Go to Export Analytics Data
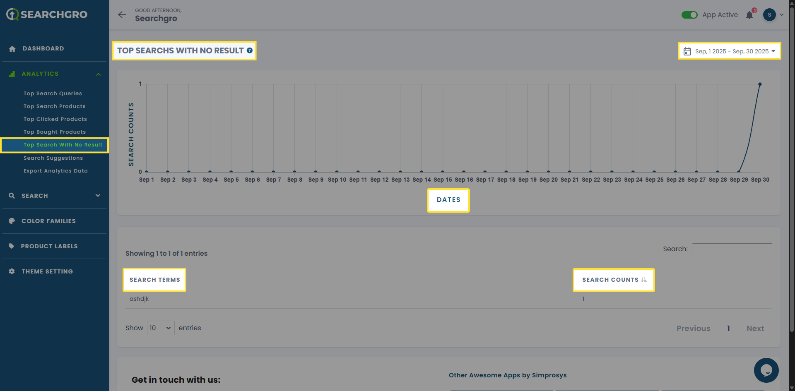Screen dimensions: 795x391 (x=55, y=171)
